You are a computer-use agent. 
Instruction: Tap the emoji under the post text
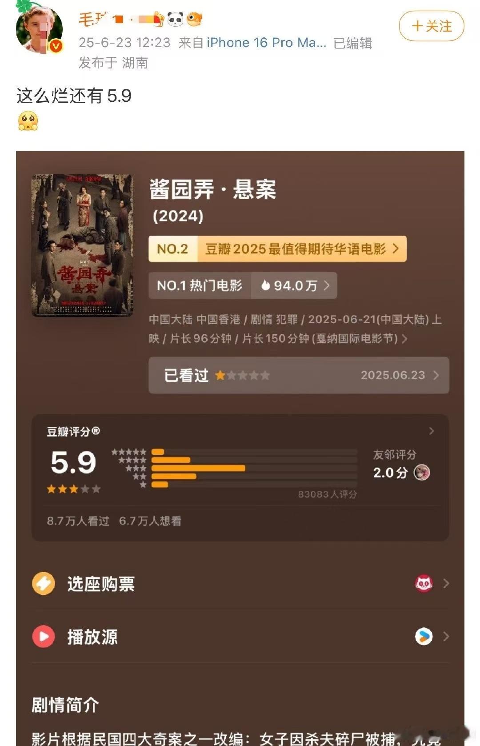click(28, 121)
